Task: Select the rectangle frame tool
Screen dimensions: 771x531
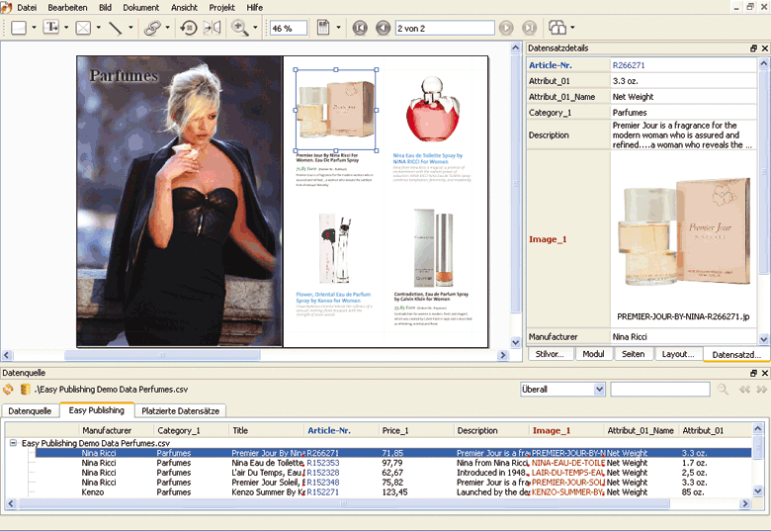Action: point(19,28)
